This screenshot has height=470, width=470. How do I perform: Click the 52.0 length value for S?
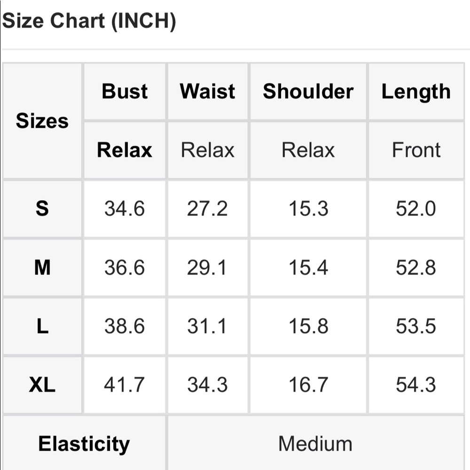pos(416,209)
